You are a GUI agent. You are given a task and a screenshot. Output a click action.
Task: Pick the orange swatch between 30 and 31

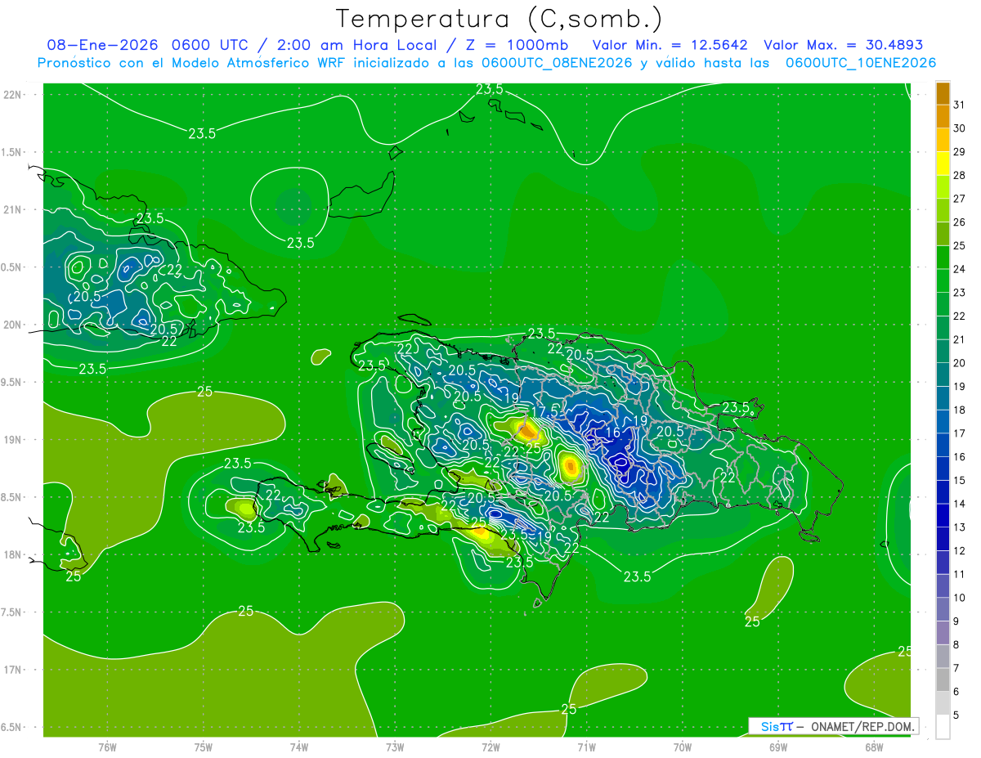pos(943,116)
